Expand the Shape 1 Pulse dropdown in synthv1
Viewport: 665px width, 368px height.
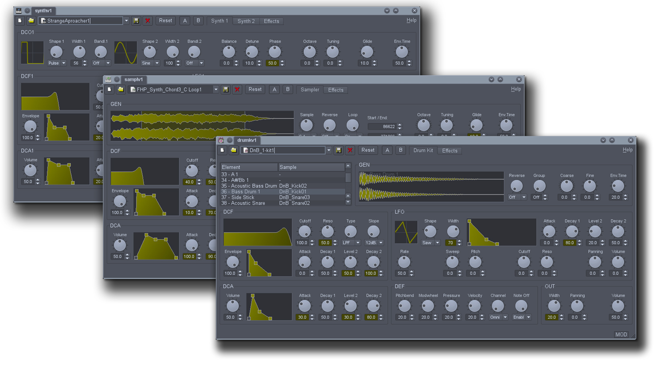coord(57,63)
